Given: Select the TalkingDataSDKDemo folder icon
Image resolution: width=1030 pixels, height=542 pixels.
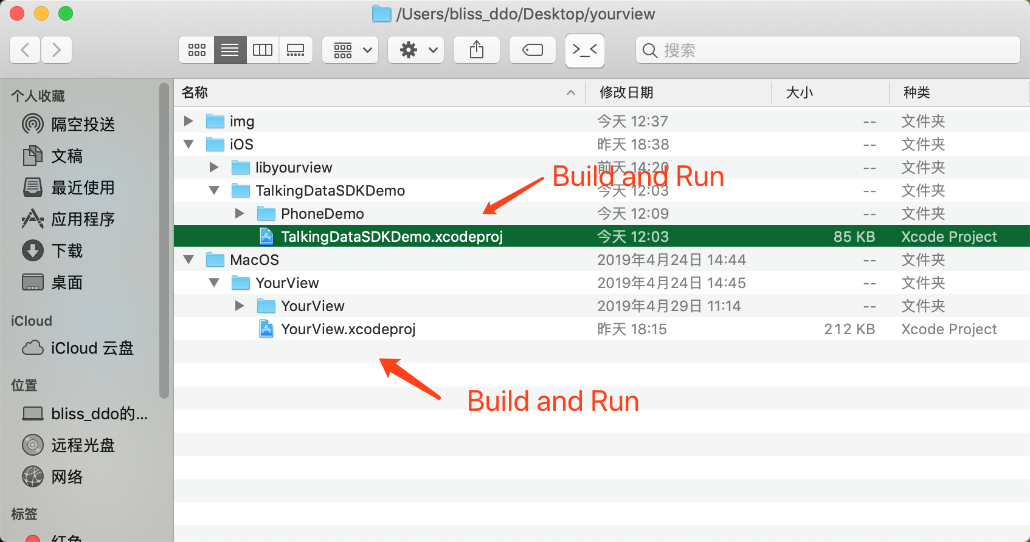Looking at the screenshot, I should pos(241,190).
